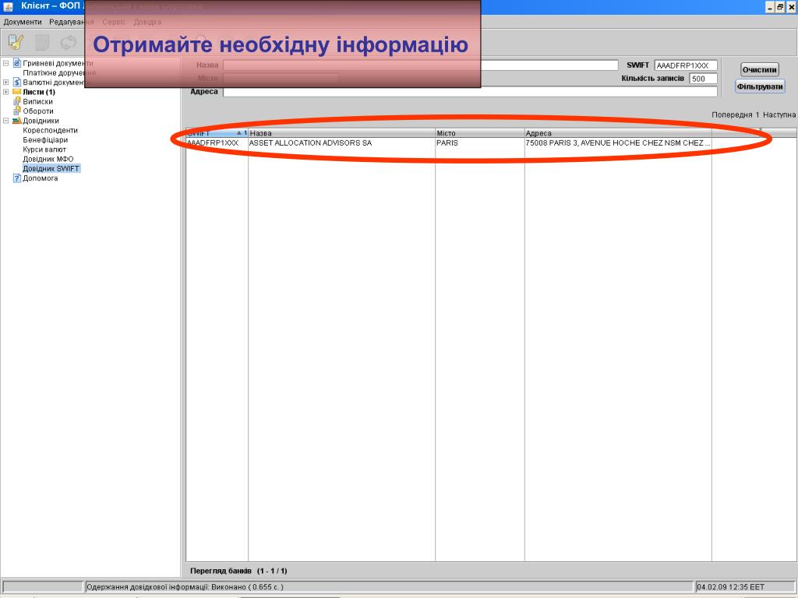Open Бенефіціари directory
This screenshot has width=798, height=598.
pyautogui.click(x=44, y=140)
